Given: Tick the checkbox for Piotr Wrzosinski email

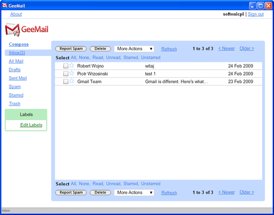Looking at the screenshot, I should pyautogui.click(x=66, y=74).
